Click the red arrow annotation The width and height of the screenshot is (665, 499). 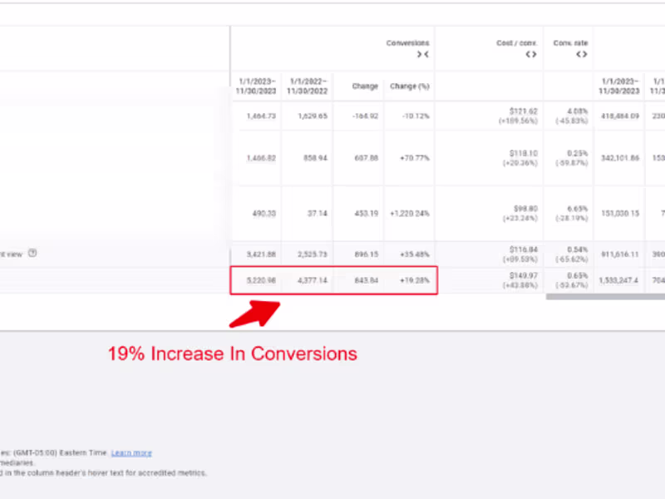coord(255,314)
